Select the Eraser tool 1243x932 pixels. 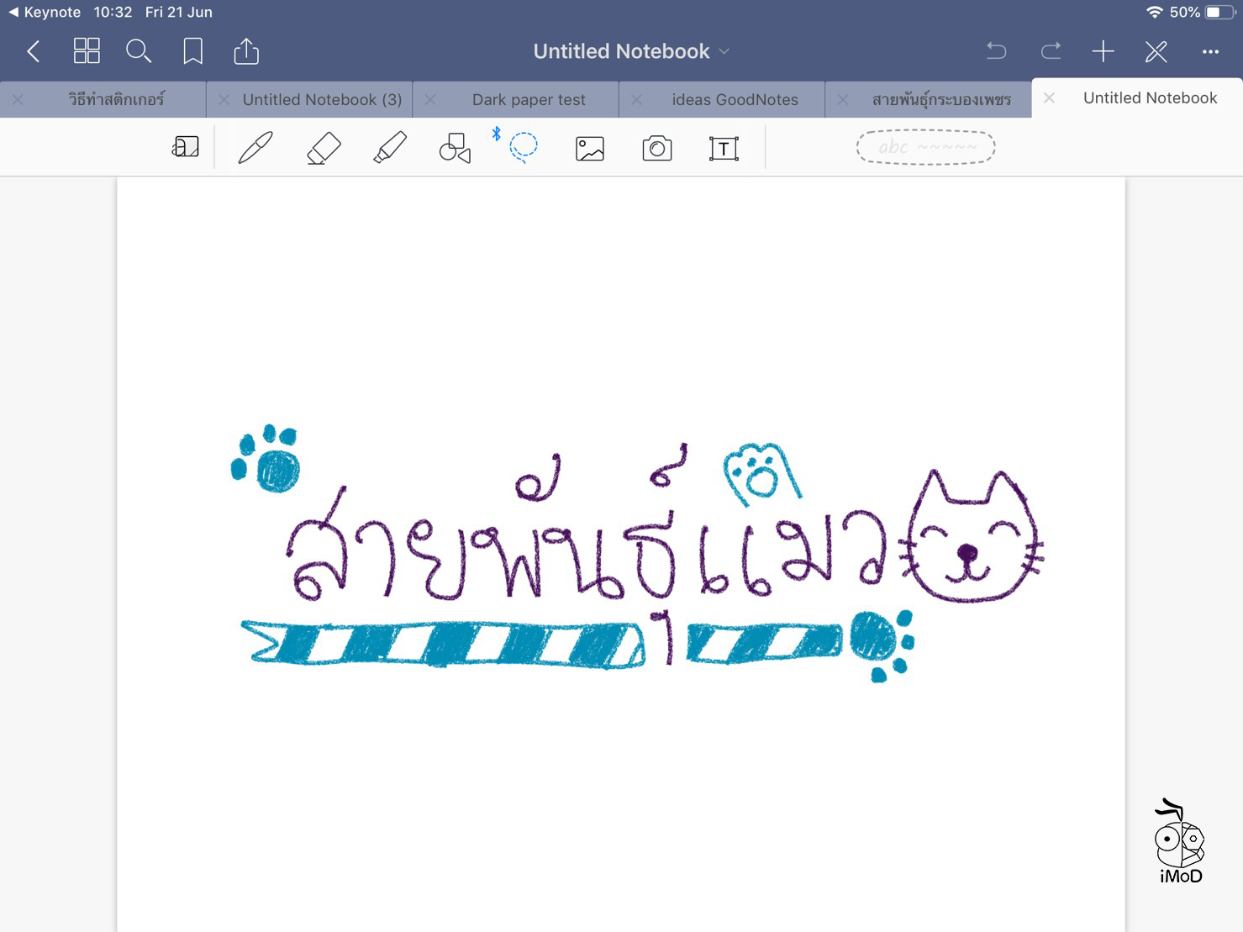point(324,148)
